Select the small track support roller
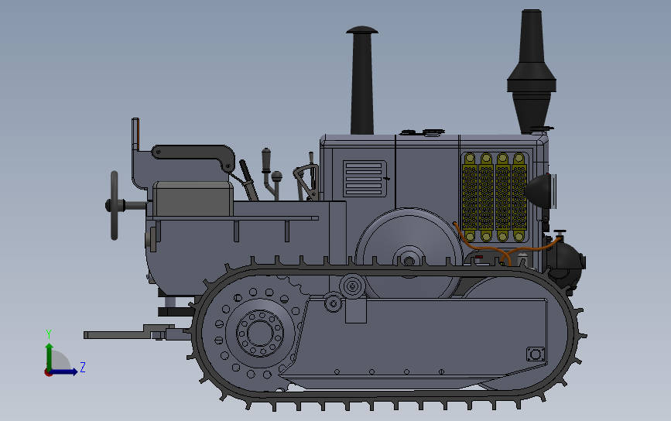The height and width of the screenshot is (421, 671). point(333,303)
